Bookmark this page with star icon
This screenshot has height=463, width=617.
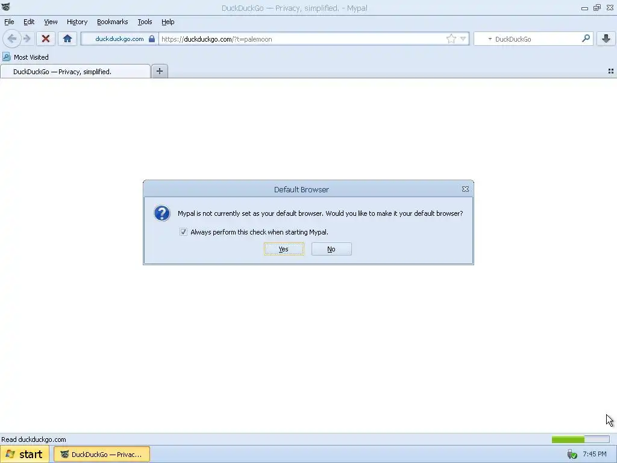pos(451,39)
